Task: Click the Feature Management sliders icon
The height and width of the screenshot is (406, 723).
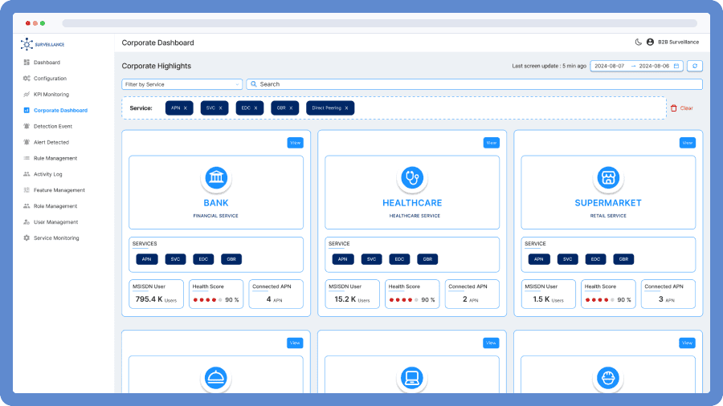Action: click(27, 190)
